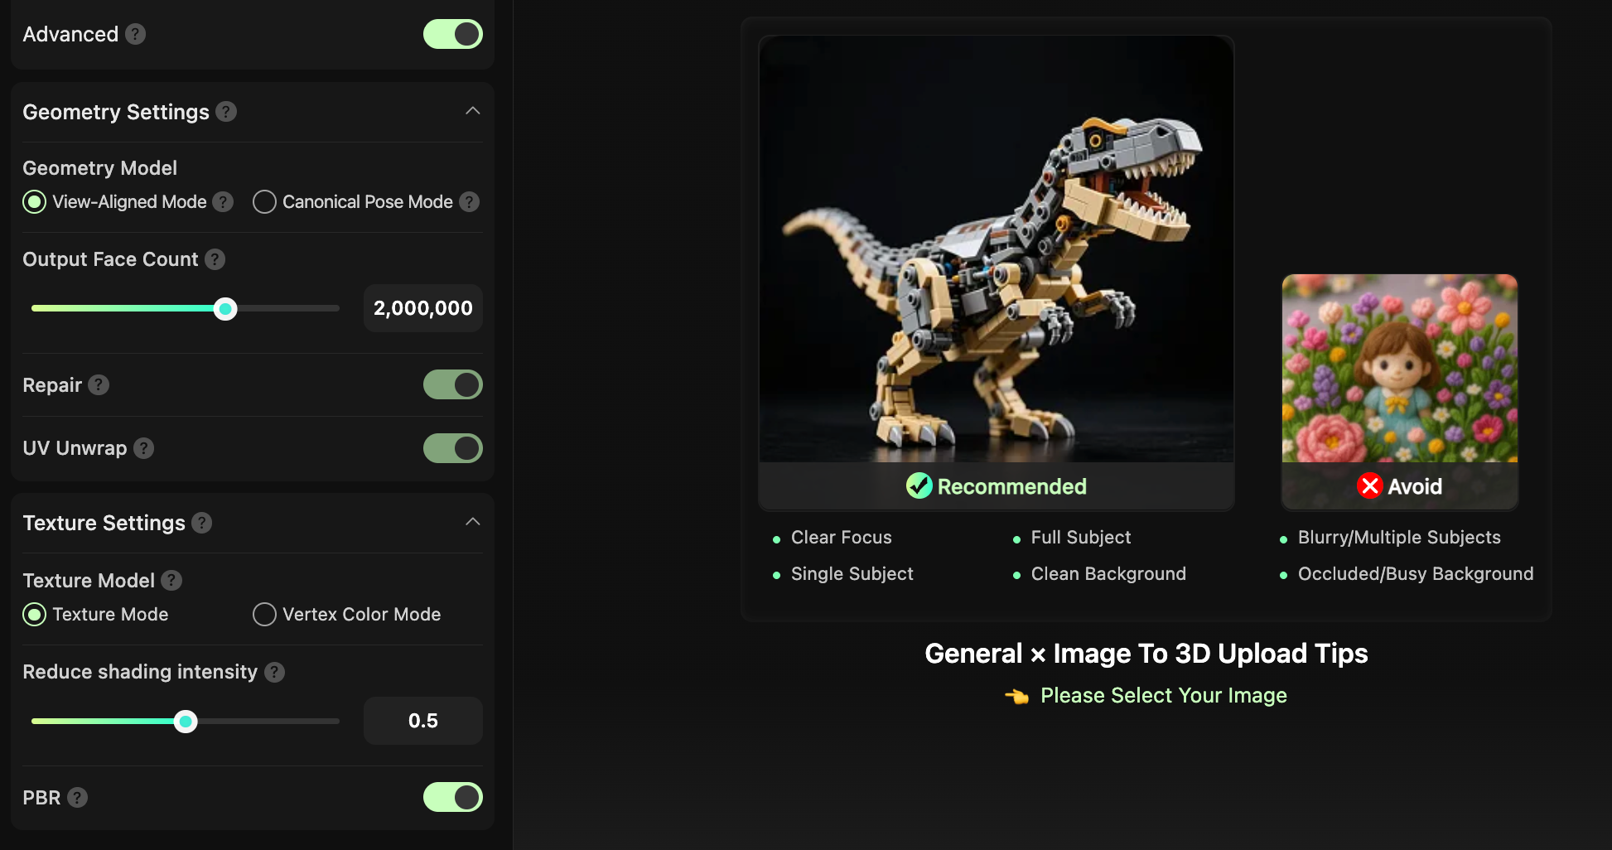The width and height of the screenshot is (1612, 850).
Task: Select Canonical Pose Mode geometry model
Action: pyautogui.click(x=264, y=201)
